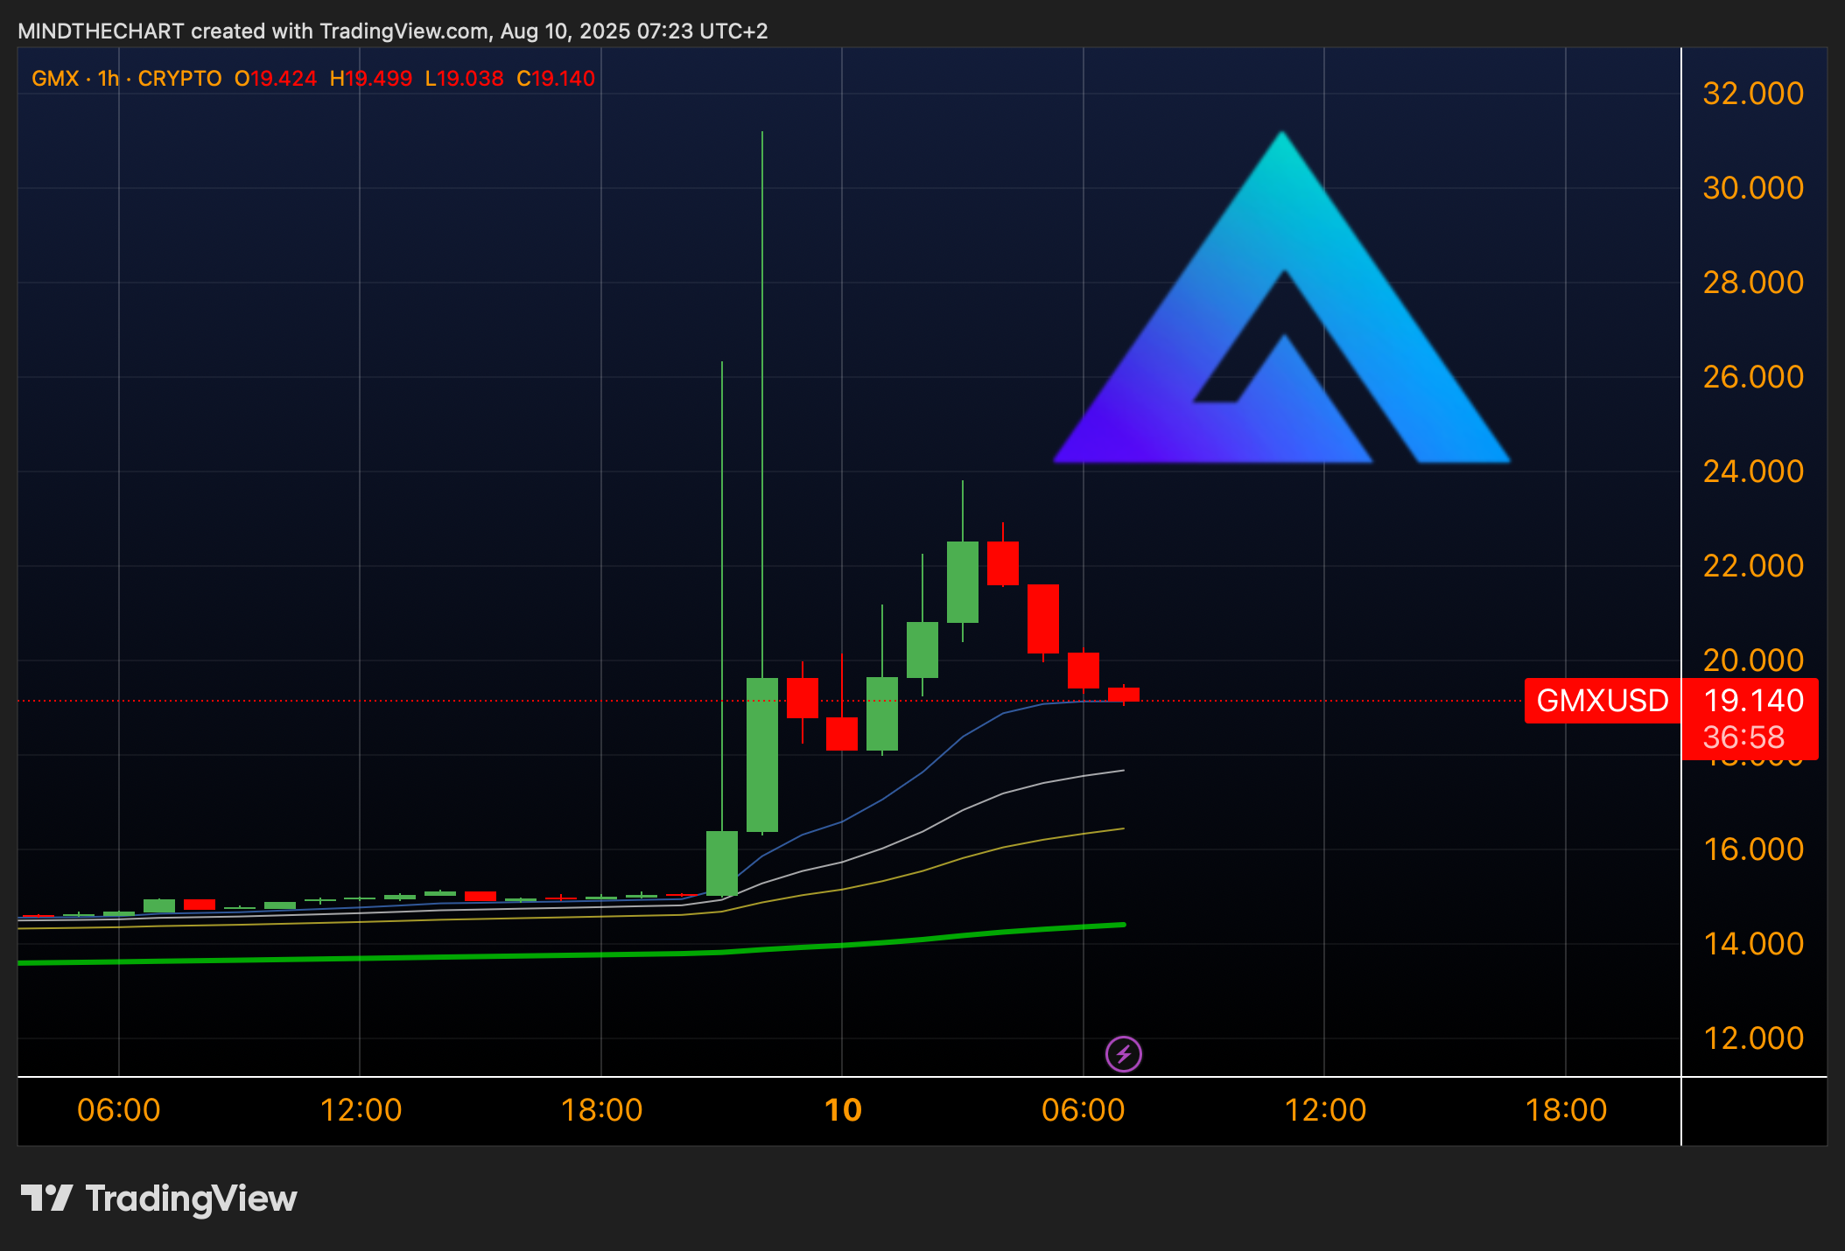Click the 24.000 price axis label
1845x1251 pixels.
[1753, 472]
